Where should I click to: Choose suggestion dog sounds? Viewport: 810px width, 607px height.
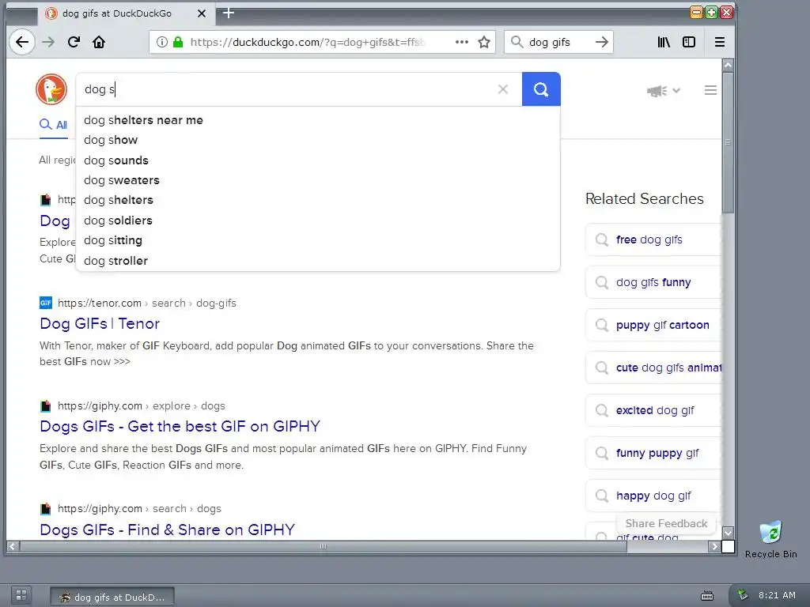click(318, 160)
